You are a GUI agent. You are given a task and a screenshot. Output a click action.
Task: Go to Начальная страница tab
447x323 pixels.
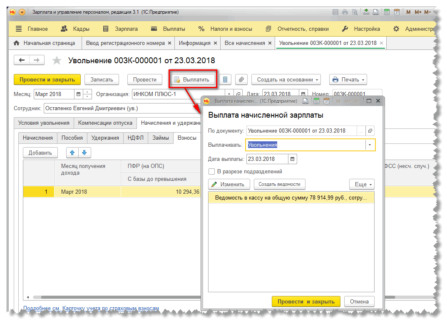click(x=44, y=43)
